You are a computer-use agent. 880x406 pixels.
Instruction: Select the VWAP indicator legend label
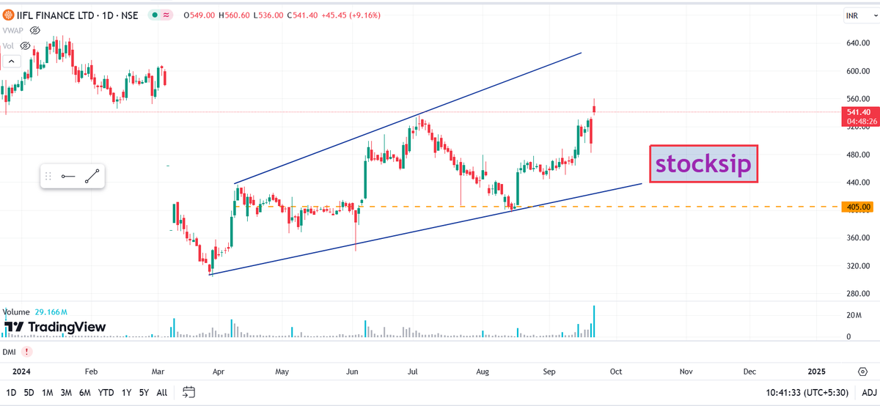[14, 30]
